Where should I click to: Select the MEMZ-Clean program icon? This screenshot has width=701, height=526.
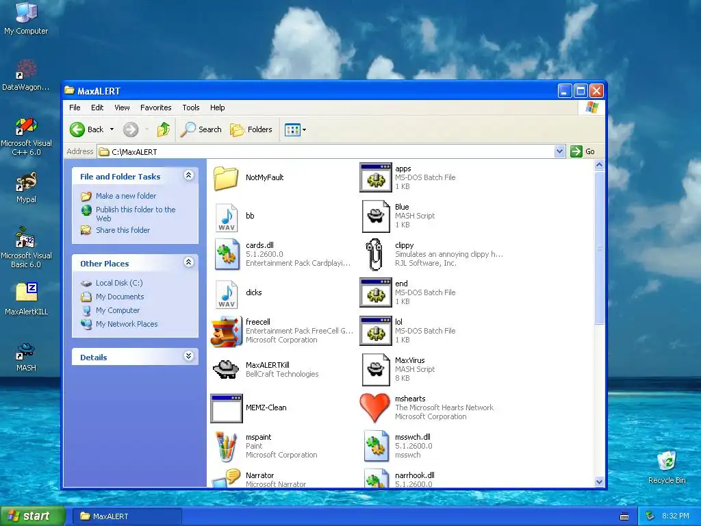(227, 408)
